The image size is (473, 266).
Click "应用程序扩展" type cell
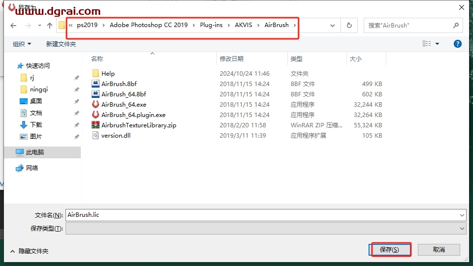(x=308, y=135)
